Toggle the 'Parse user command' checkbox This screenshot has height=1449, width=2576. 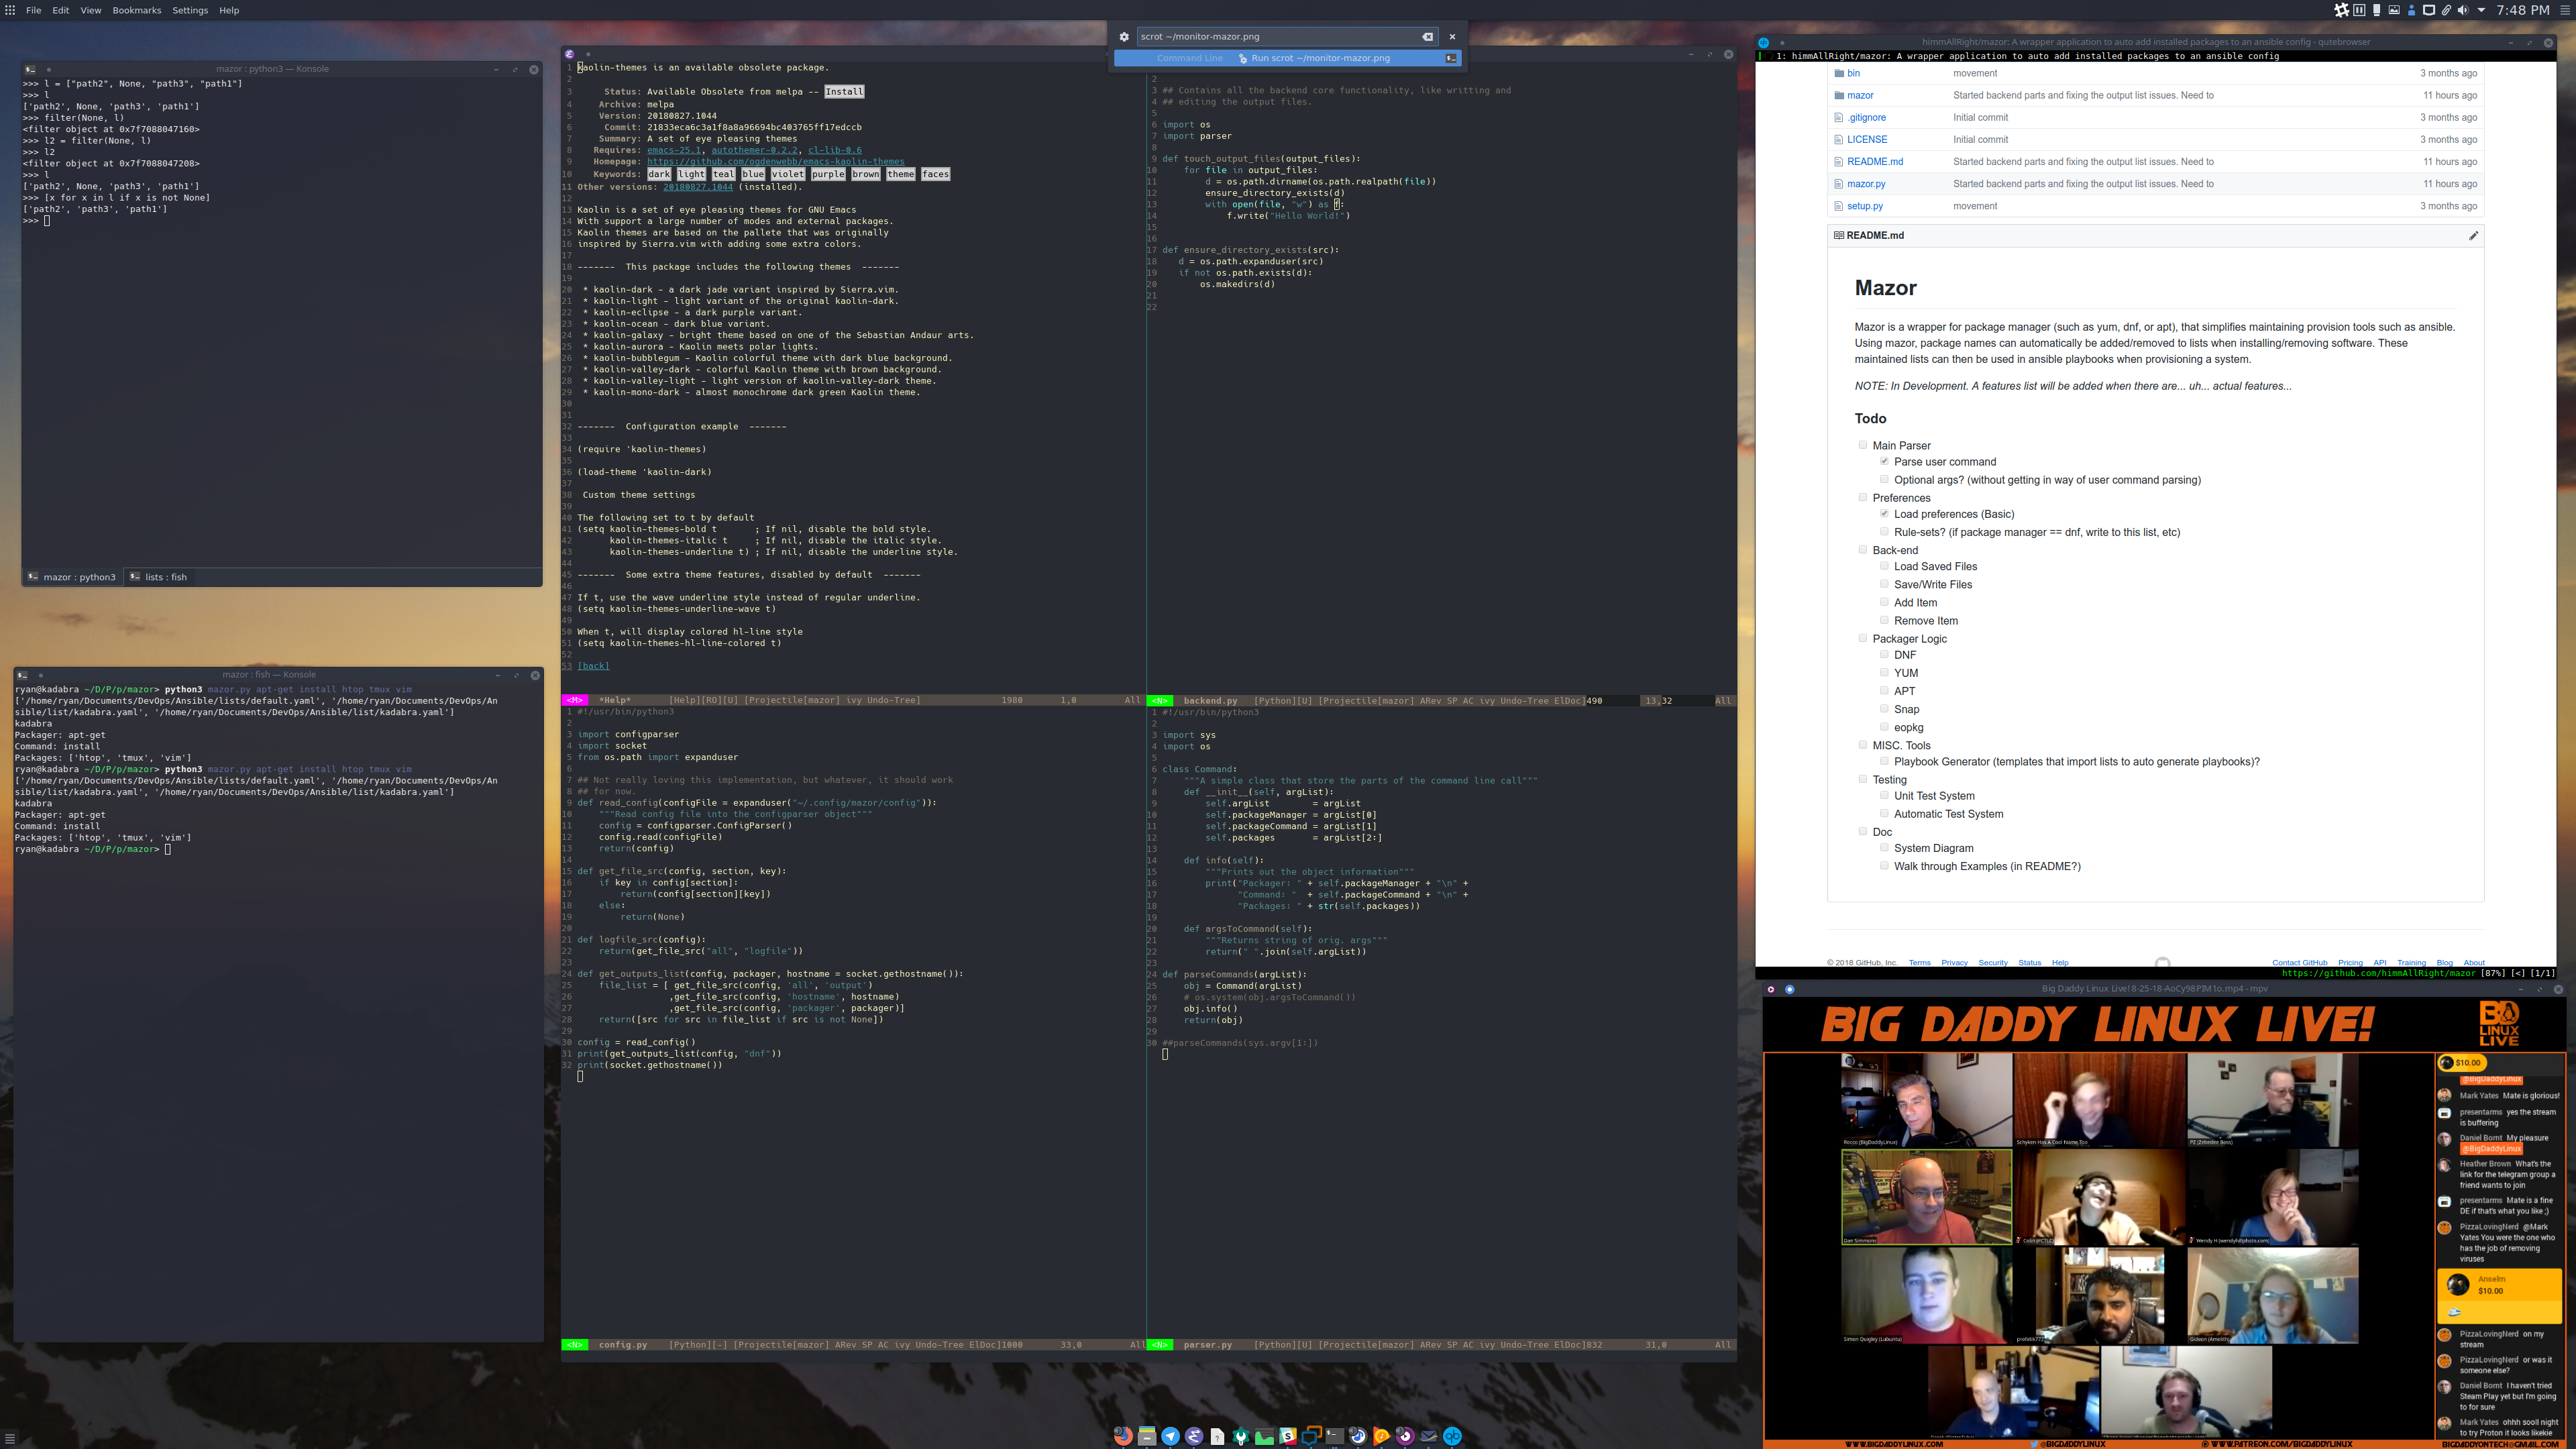click(x=1884, y=461)
